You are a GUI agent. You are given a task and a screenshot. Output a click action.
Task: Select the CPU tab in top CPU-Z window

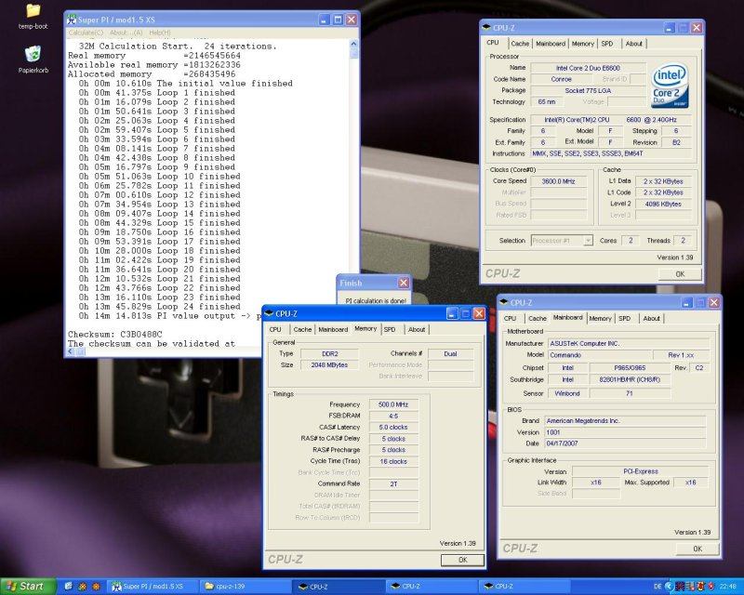click(493, 43)
